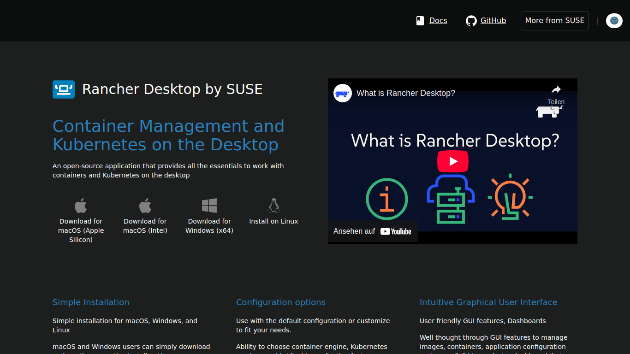630x354 pixels.
Task: Click the Docs book icon
Action: [x=420, y=21]
